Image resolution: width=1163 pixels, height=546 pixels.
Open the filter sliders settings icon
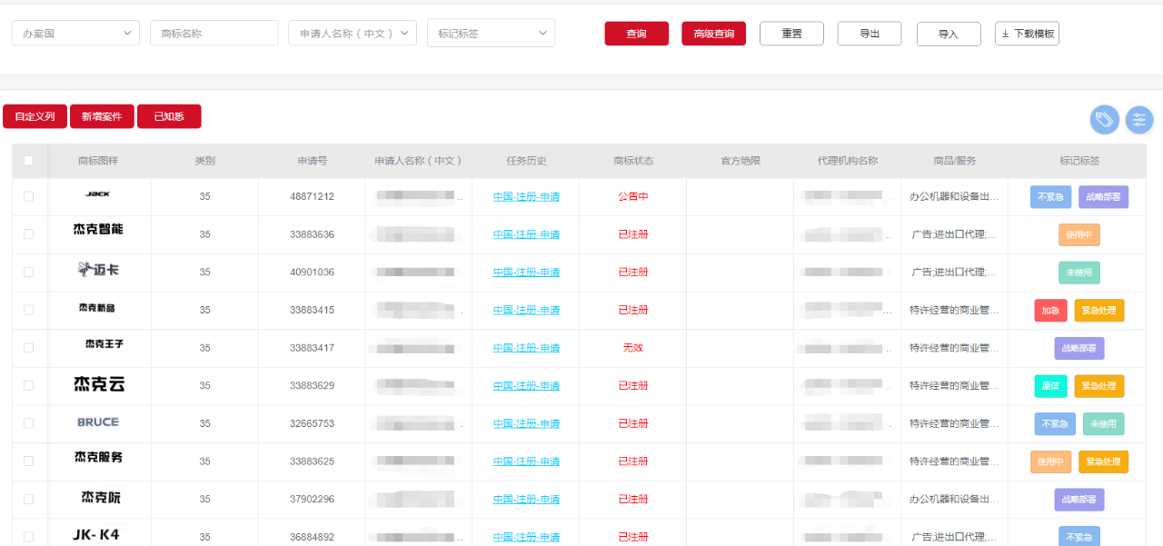(1138, 120)
